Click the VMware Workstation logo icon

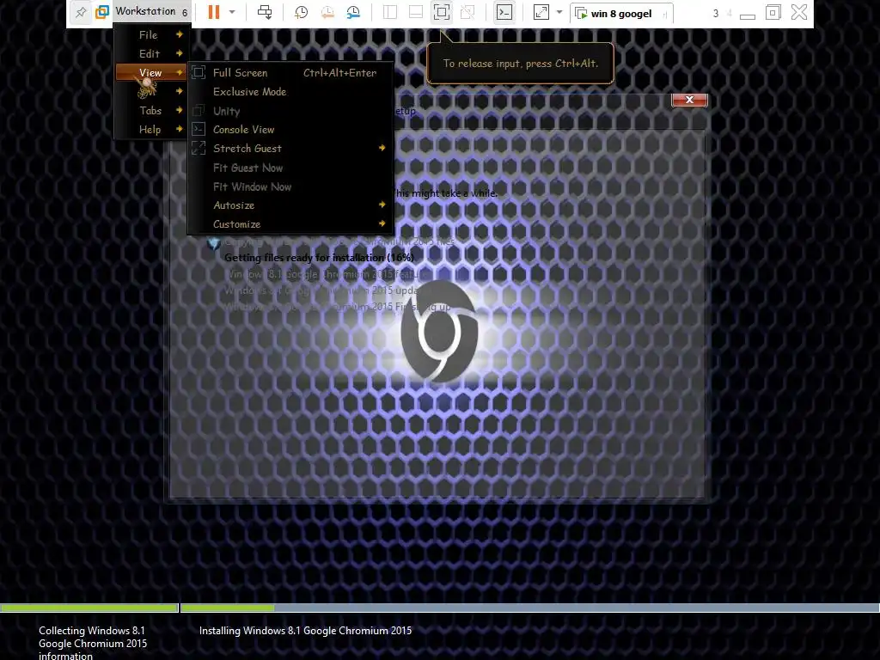coord(102,12)
